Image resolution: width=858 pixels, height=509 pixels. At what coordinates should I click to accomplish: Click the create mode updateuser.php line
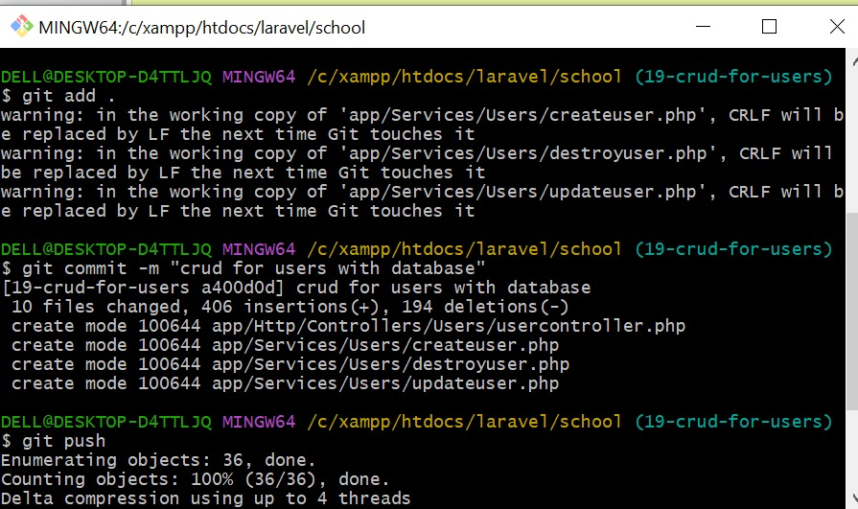285,383
